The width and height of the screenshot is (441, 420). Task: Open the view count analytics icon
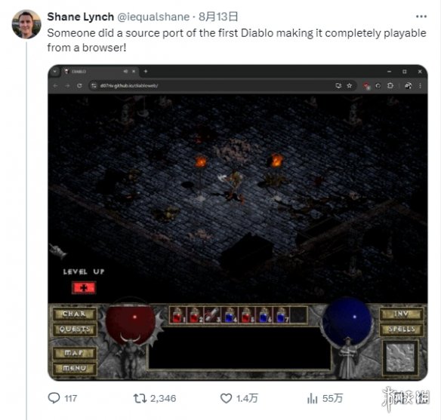pos(312,398)
